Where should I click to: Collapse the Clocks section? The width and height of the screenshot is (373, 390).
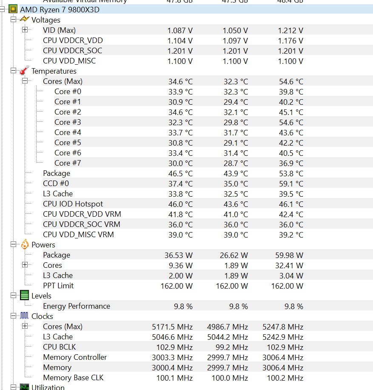coord(14,316)
